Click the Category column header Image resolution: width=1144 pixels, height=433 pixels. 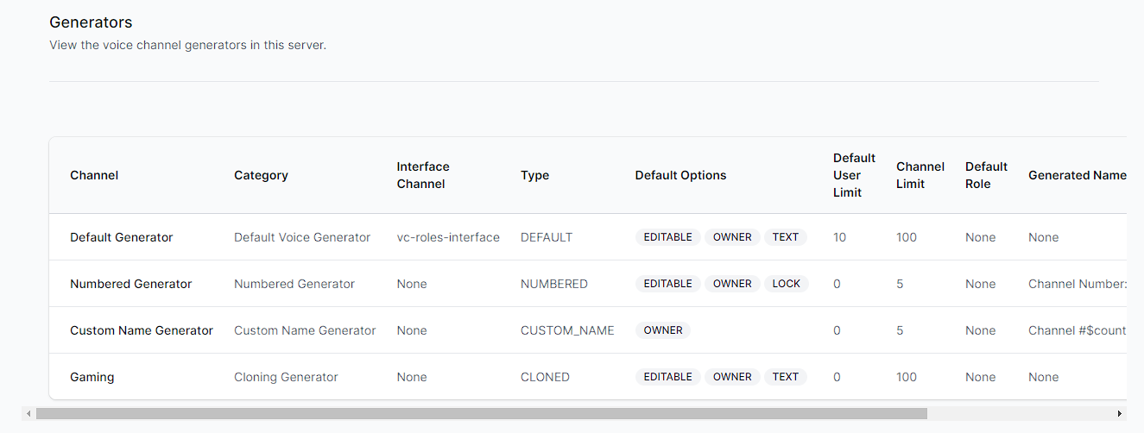pos(261,175)
